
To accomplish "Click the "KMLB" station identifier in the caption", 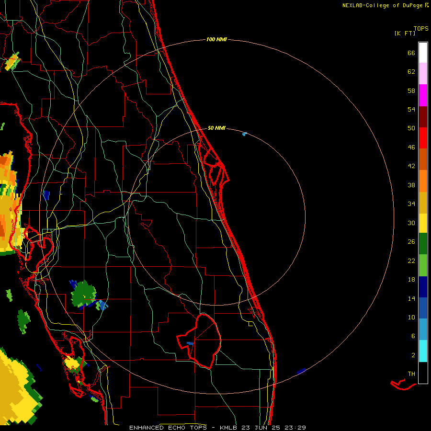I will tap(229, 428).
